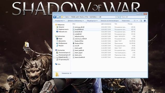This screenshot has height=93, width=165.
Task: Click the Middle-earth Shadow of War breadcrumb segment
Action: click(84, 17)
